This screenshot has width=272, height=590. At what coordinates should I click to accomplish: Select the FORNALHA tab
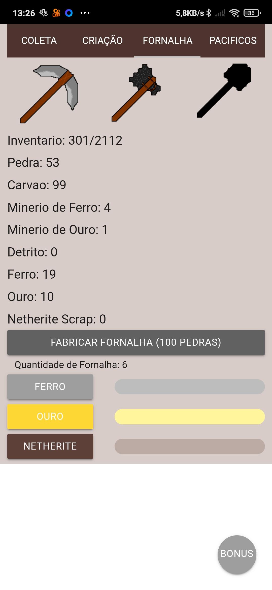tap(167, 41)
